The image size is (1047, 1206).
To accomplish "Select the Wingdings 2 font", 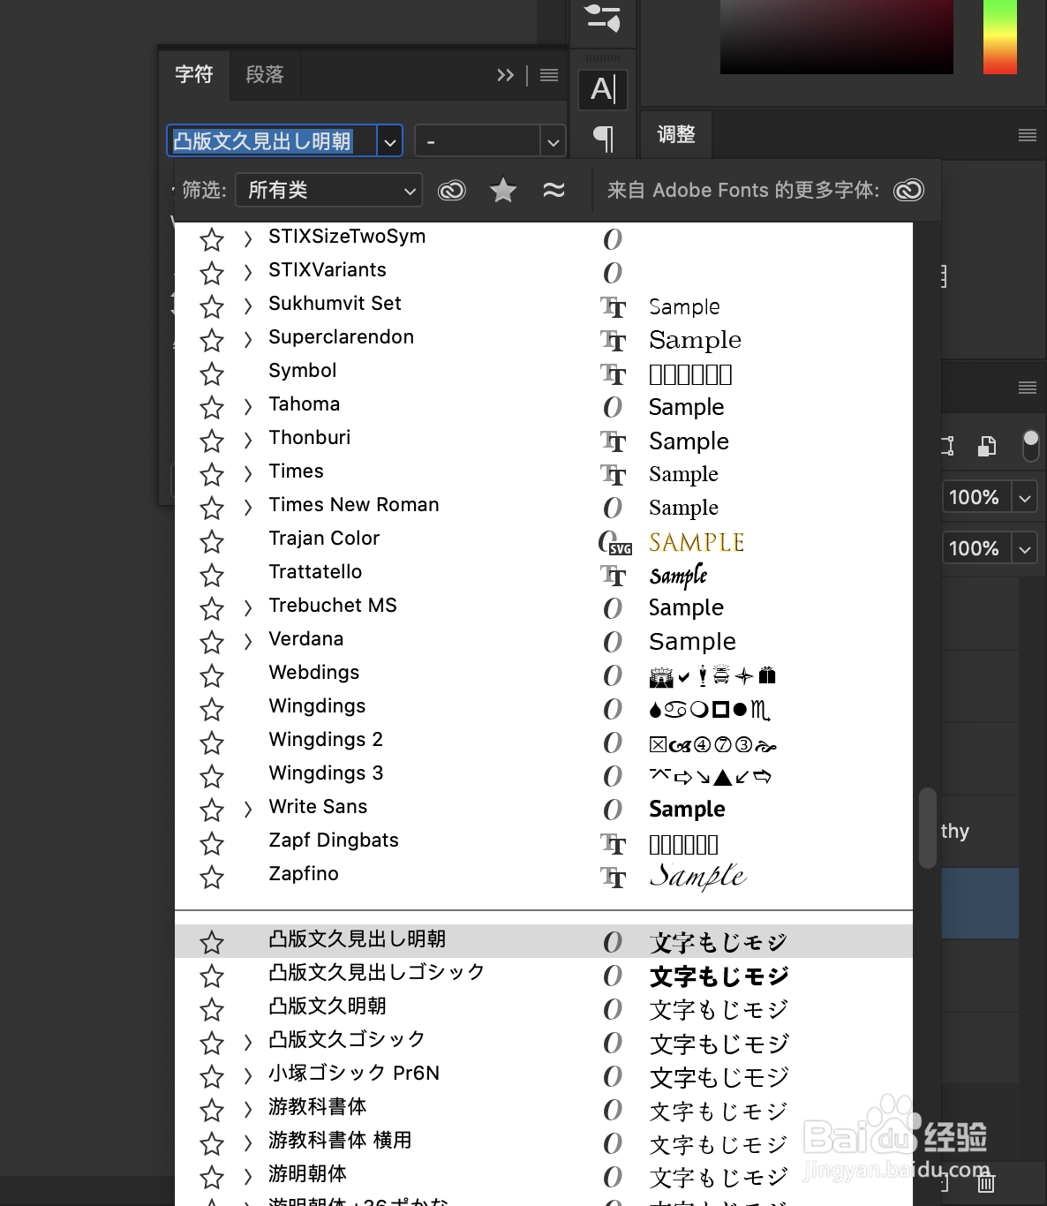I will pos(326,740).
